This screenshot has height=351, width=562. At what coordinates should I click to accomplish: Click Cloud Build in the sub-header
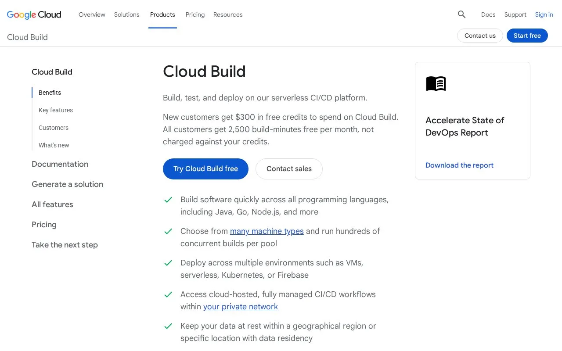(27, 37)
